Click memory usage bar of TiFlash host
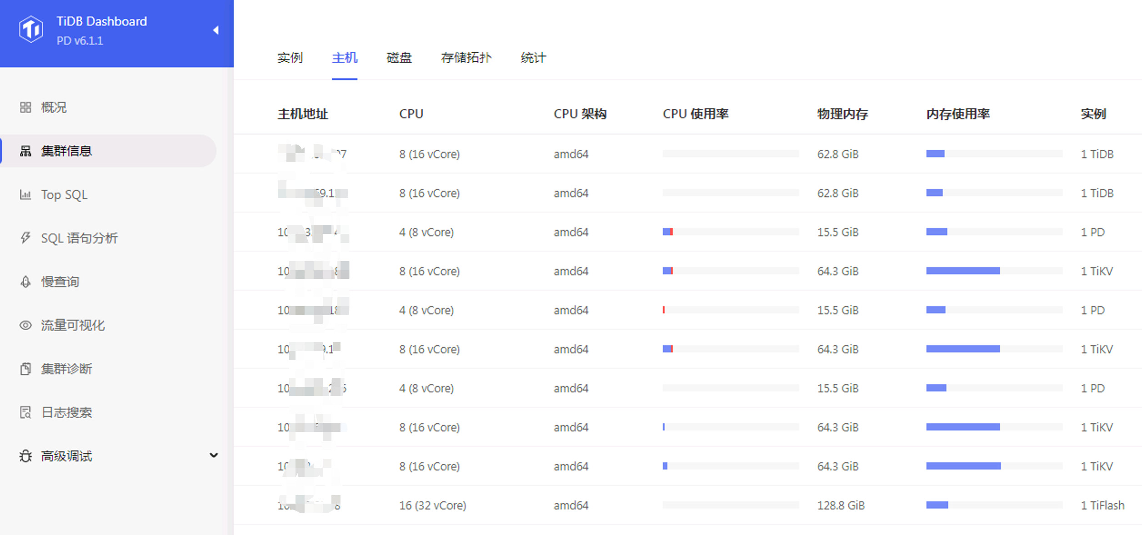The width and height of the screenshot is (1142, 535). pos(994,505)
